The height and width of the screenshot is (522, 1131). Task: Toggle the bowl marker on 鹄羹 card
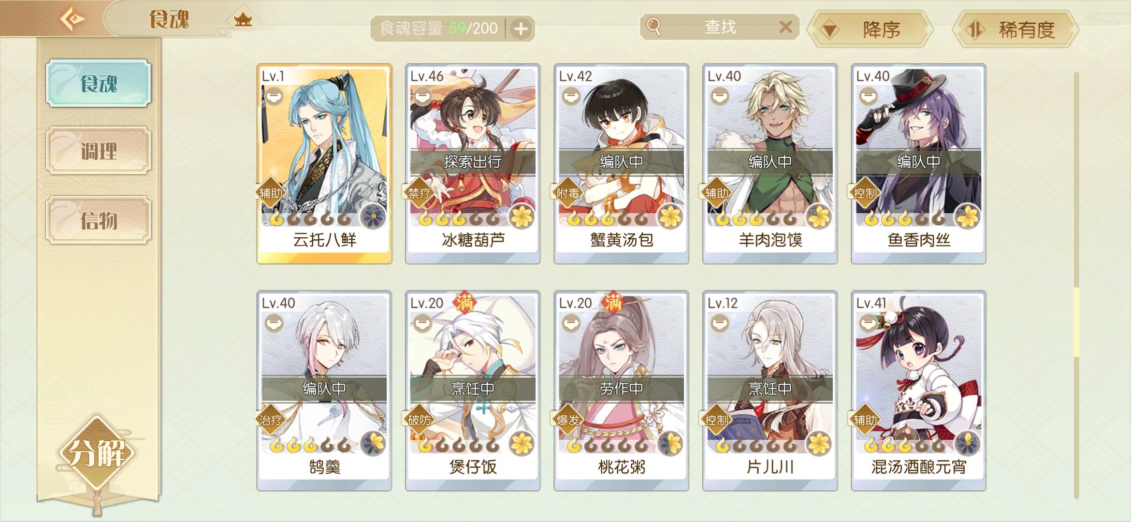click(274, 323)
